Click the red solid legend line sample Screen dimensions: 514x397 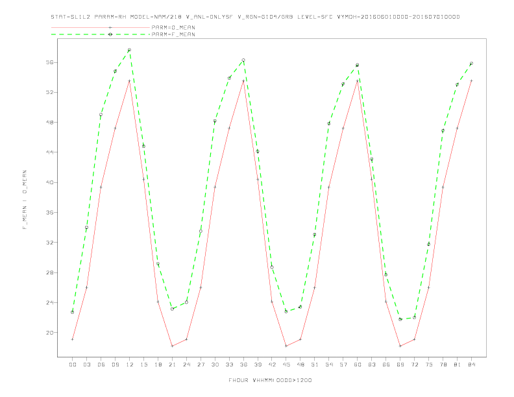click(x=101, y=27)
